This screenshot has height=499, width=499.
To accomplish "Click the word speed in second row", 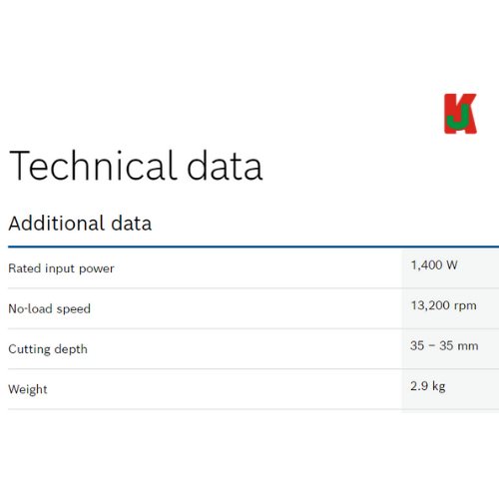I will tap(74, 309).
